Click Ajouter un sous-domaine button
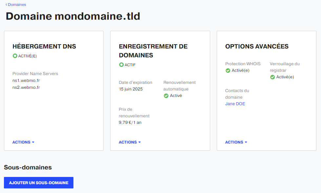 click(x=39, y=183)
